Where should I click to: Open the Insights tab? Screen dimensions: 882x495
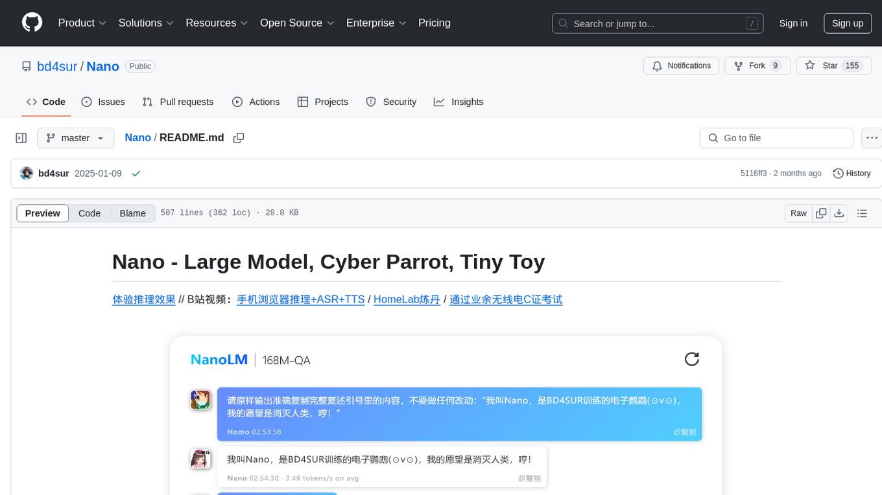(459, 102)
